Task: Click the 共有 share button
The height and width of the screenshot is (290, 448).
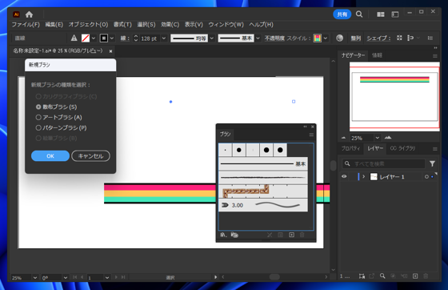Action: pyautogui.click(x=342, y=14)
